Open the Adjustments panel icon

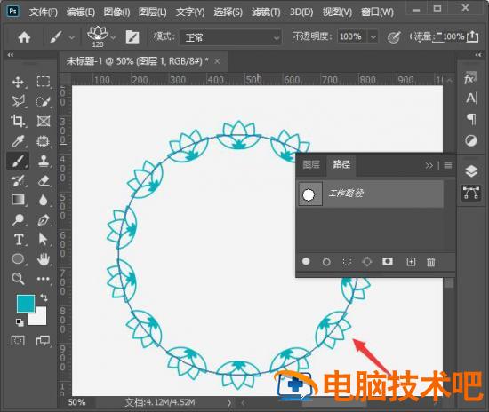[x=471, y=141]
